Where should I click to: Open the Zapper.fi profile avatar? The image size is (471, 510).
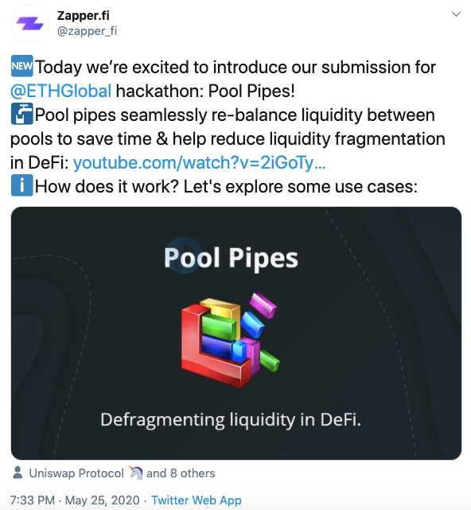tap(29, 23)
